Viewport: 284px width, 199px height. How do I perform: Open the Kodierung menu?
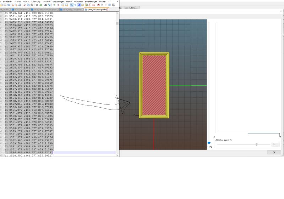[36, 1]
